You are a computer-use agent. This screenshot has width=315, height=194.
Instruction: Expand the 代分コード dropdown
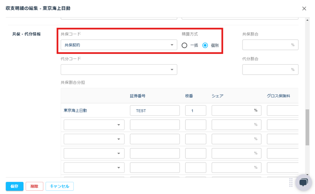pyautogui.click(x=118, y=69)
